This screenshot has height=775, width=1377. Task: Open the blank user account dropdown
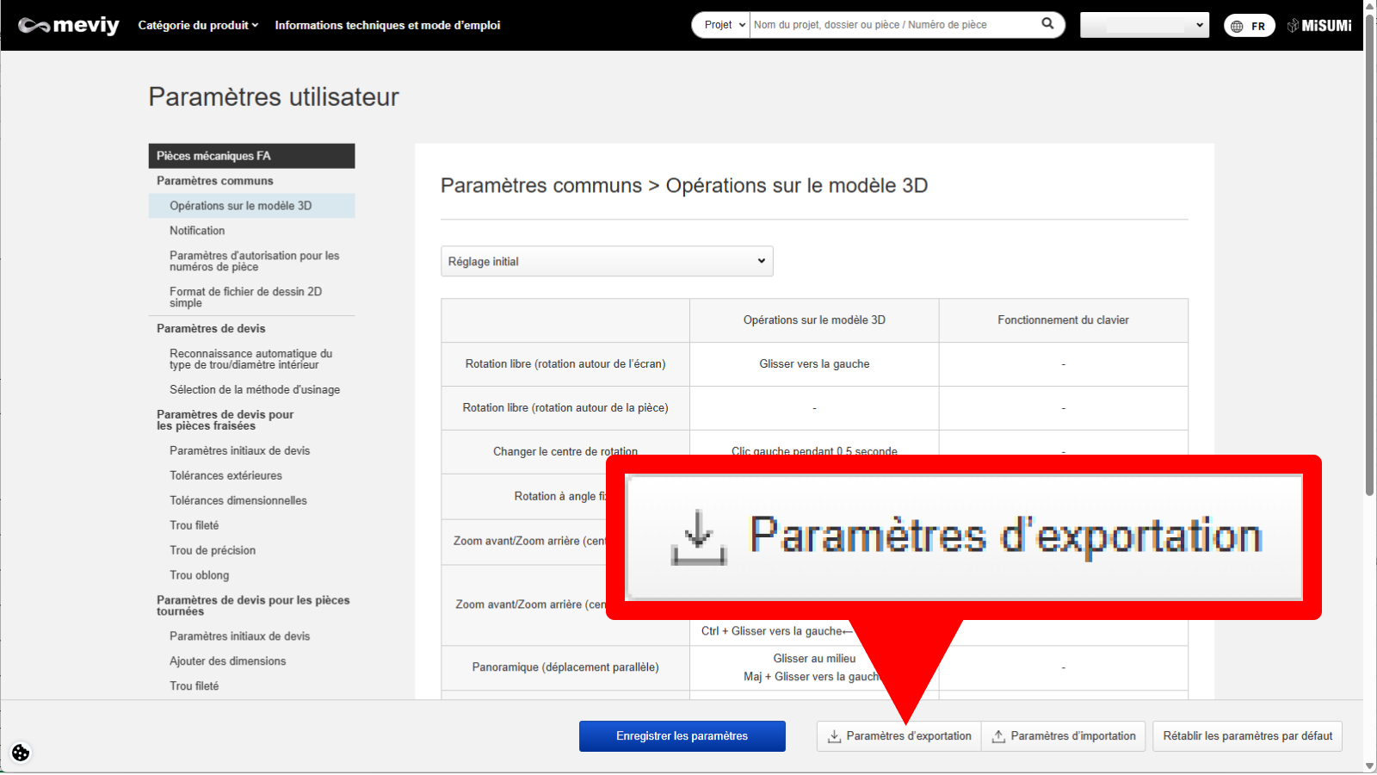[1144, 25]
